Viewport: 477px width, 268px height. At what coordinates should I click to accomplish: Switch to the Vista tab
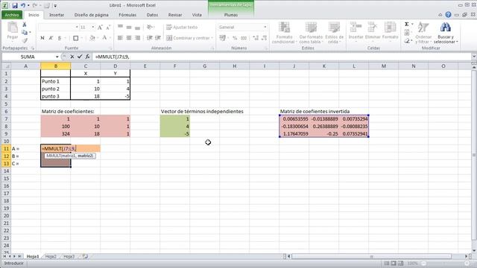pyautogui.click(x=197, y=15)
